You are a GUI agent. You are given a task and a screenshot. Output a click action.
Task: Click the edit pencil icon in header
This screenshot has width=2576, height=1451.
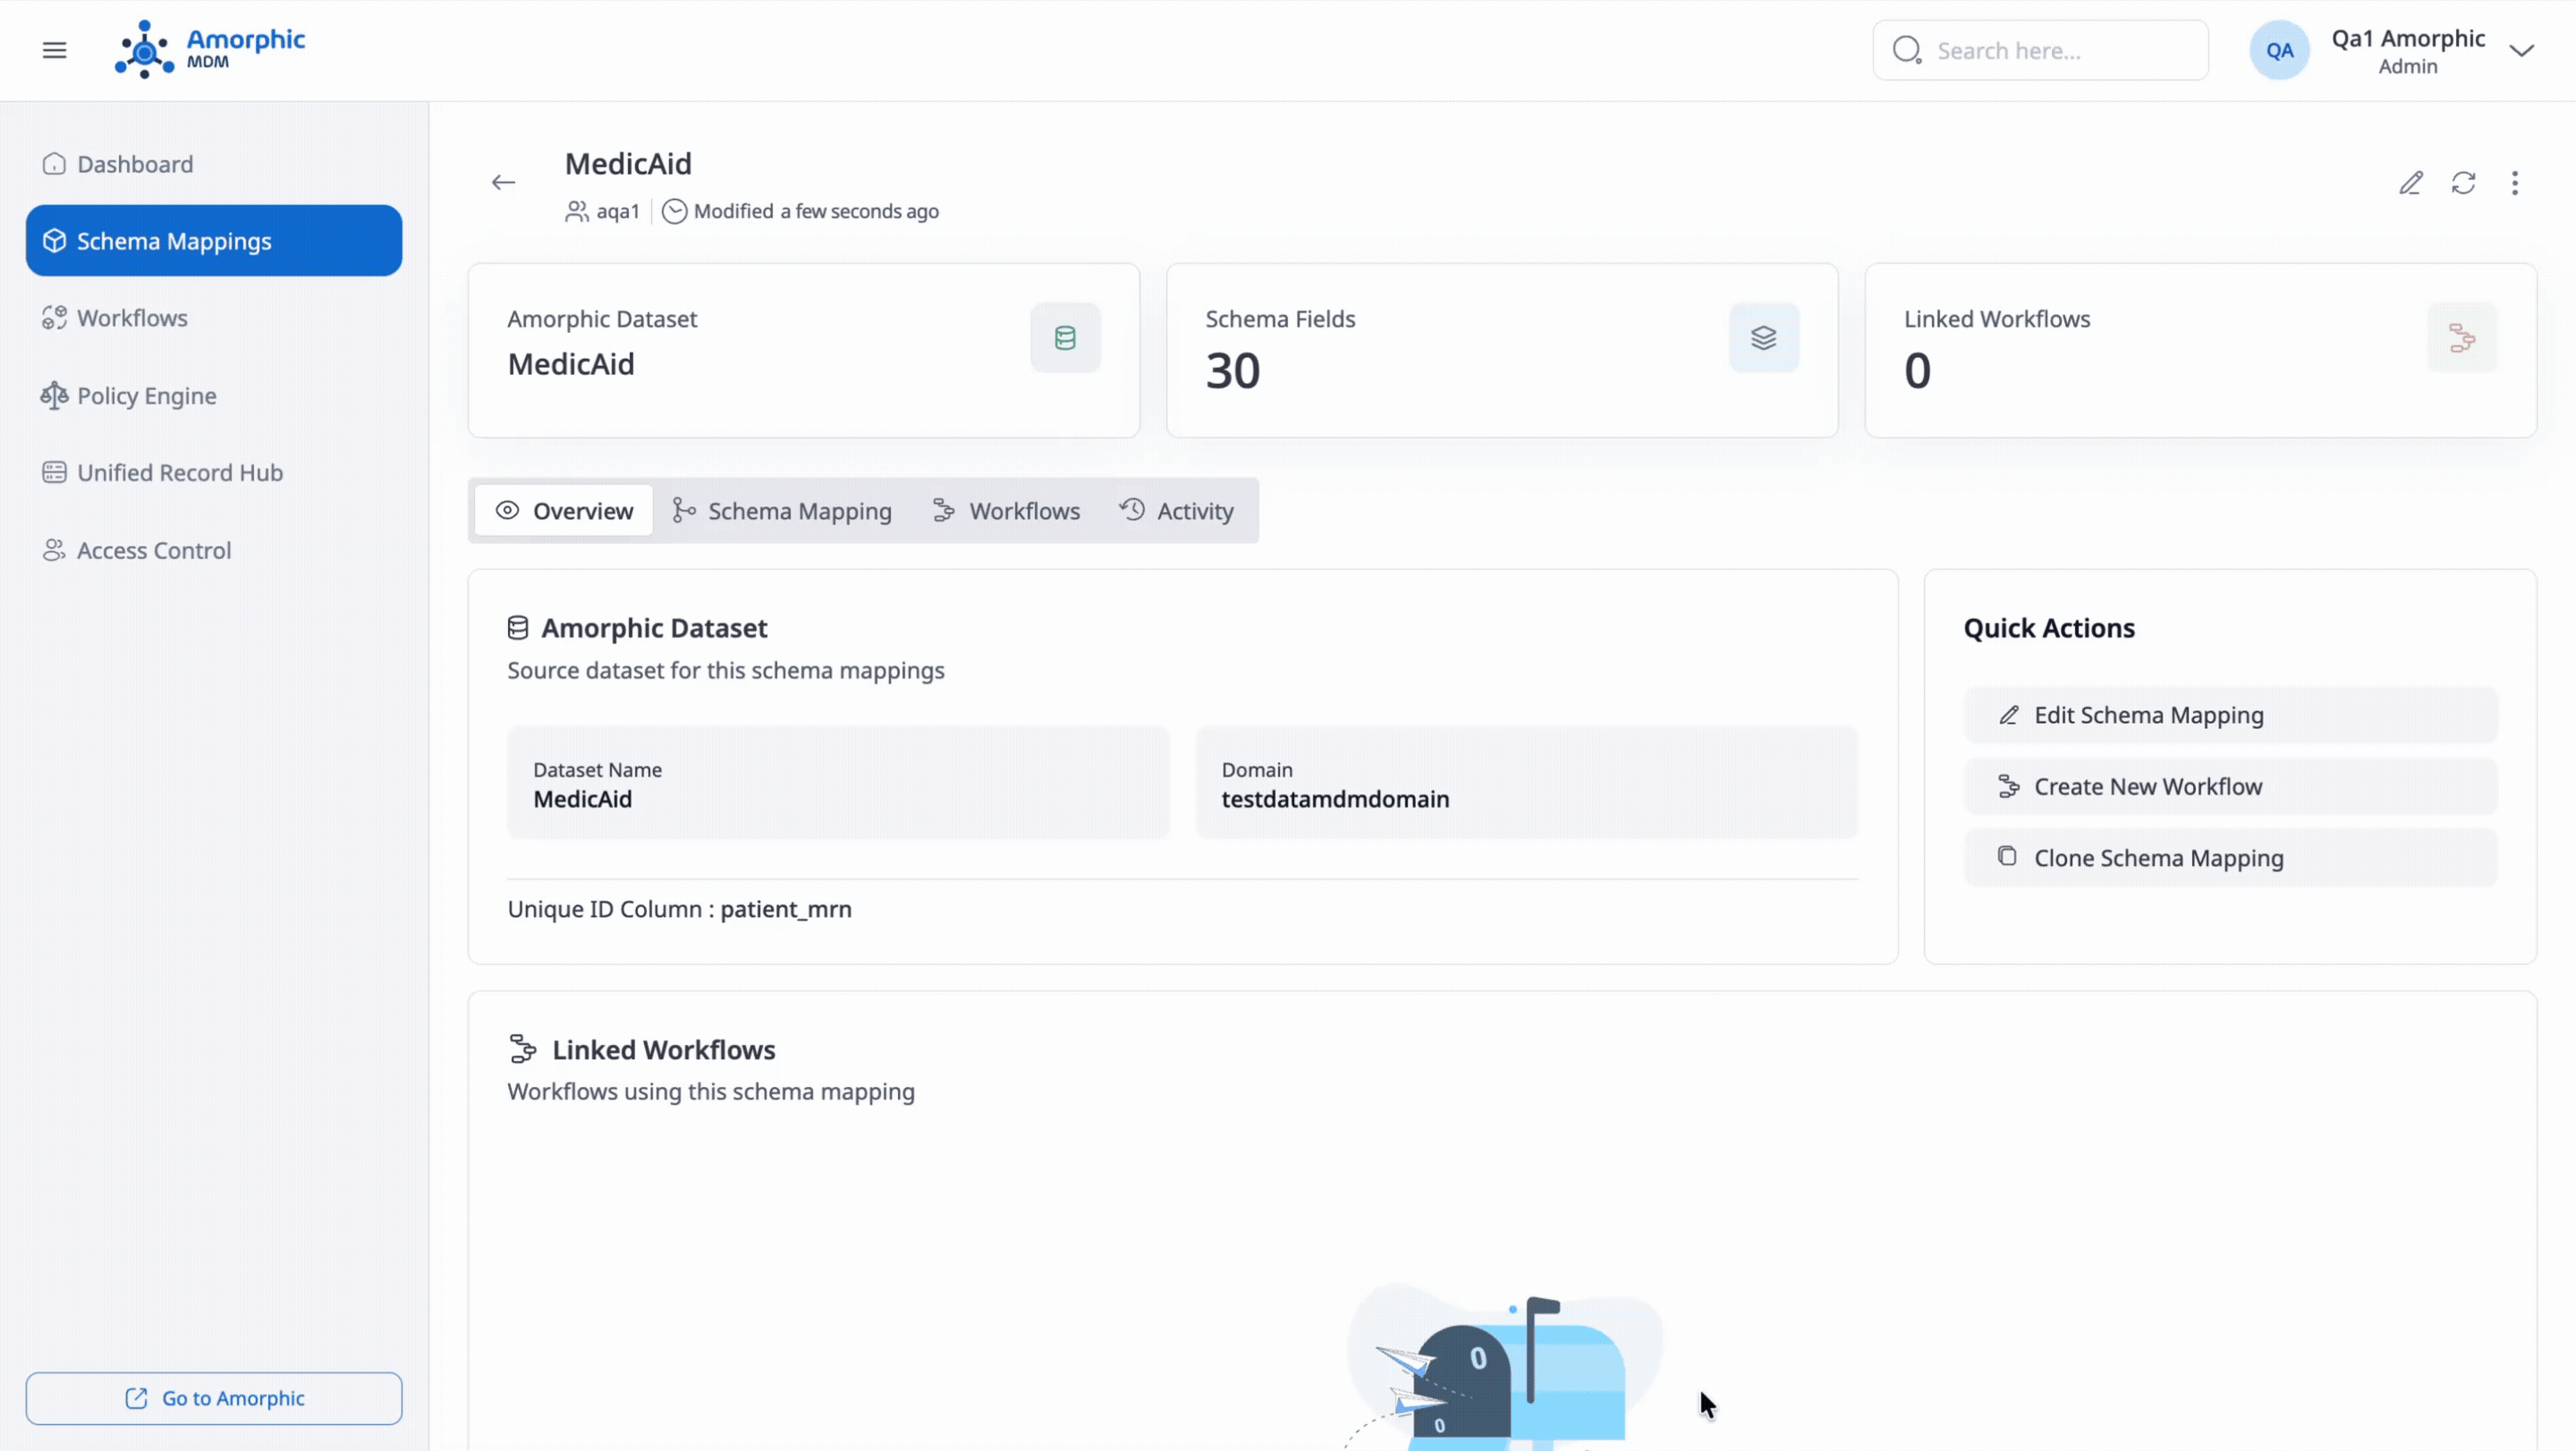click(2411, 183)
